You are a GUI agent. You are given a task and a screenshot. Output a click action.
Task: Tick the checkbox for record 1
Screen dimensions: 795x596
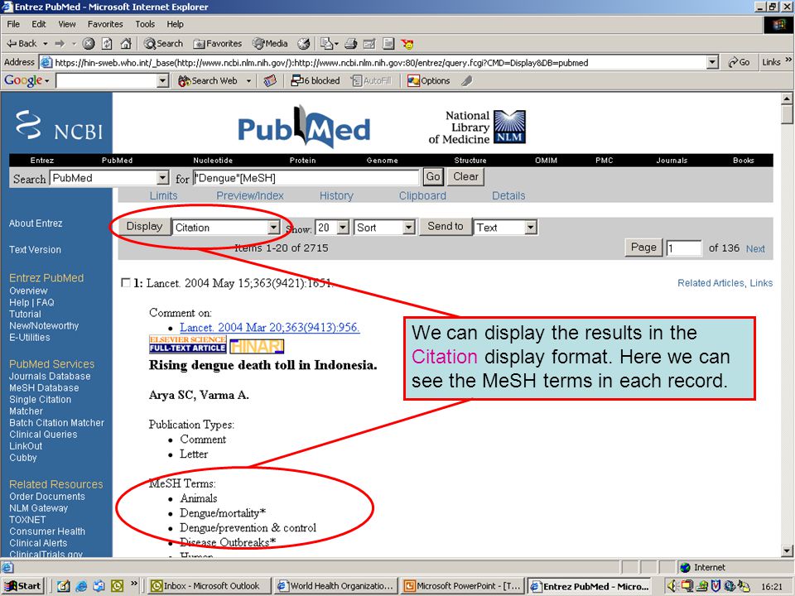(x=126, y=283)
